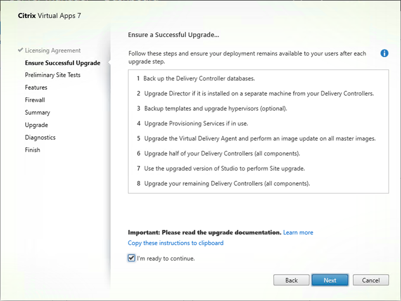Click step 7 Use upgraded Studio text

point(225,168)
